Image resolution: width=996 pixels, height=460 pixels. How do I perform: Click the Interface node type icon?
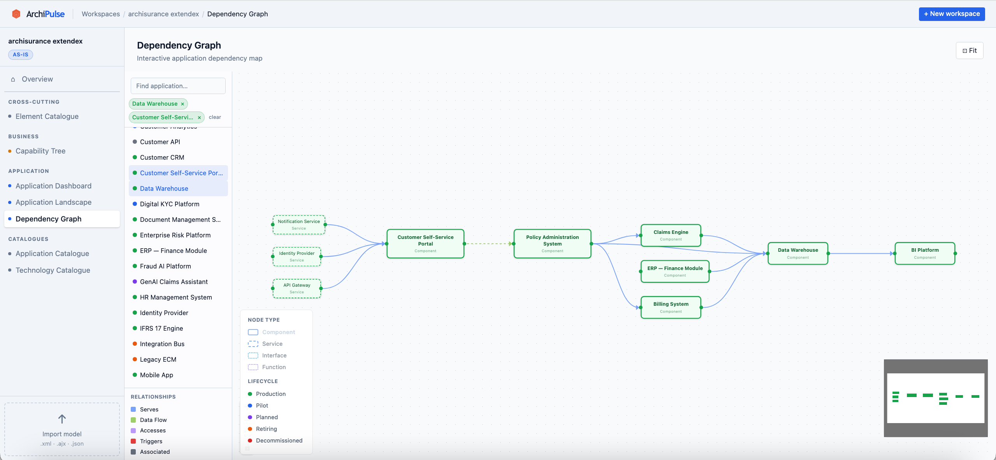point(253,355)
